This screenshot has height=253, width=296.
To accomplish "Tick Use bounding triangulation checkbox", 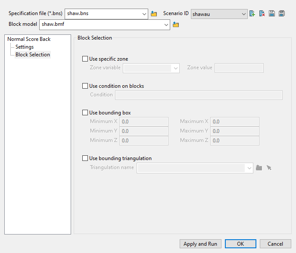I will (x=85, y=158).
